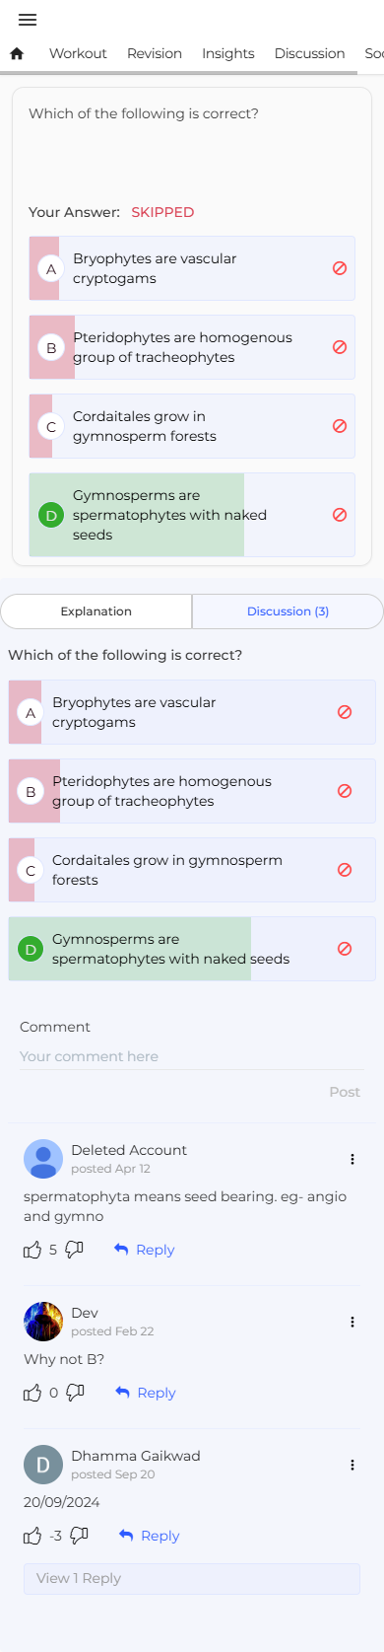
Task: Reply to Dev's comment
Action: coord(146,1393)
